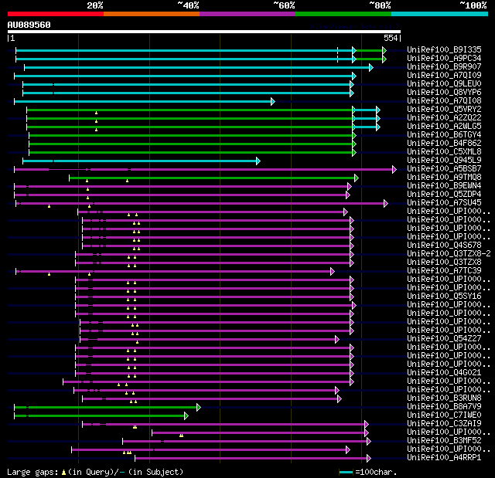Click the cyan ~100% identity color bar
Screen dimensions: 495x478
[x=439, y=14]
